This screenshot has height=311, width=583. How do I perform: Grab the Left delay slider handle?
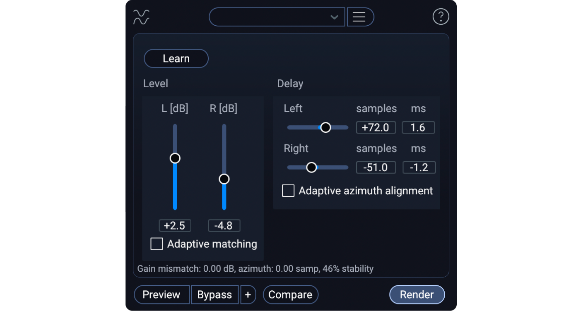[x=325, y=127]
